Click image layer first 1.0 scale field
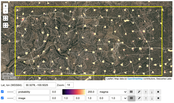 68,98
